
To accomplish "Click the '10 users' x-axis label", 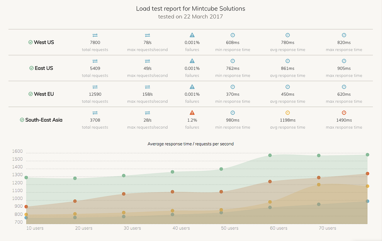I will (35, 228).
